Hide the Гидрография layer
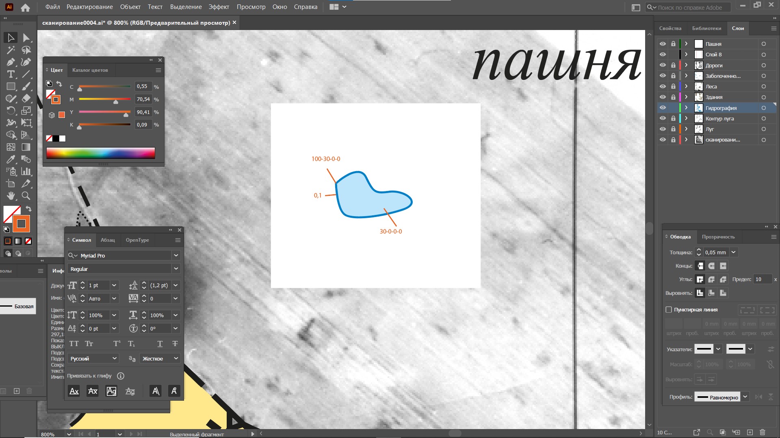This screenshot has width=780, height=438. click(x=663, y=108)
